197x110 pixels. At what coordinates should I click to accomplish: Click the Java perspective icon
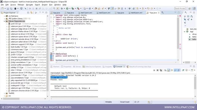click(x=194, y=9)
